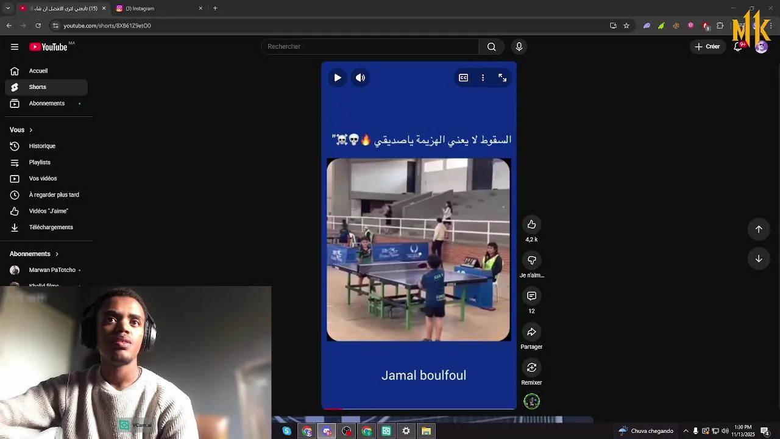Open the short's channel sound avatar
Image resolution: width=780 pixels, height=439 pixels.
pos(531,401)
